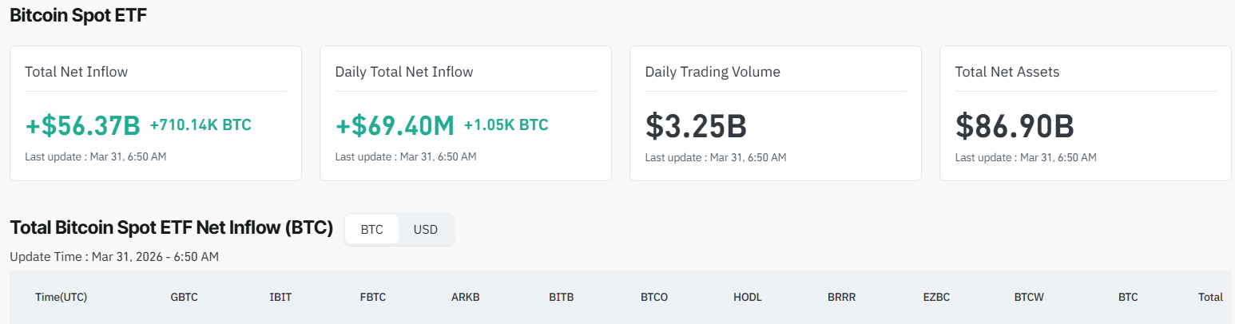Select the IBIT column header

click(x=280, y=297)
